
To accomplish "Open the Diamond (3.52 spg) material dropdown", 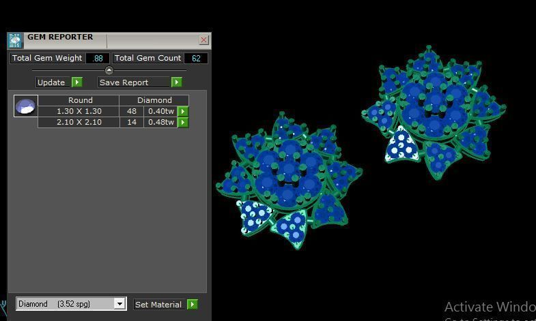I will [71, 303].
